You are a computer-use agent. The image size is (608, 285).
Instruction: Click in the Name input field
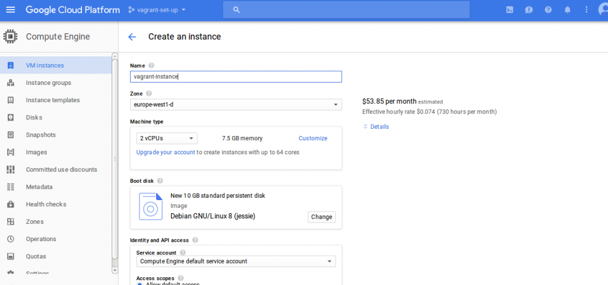click(236, 77)
